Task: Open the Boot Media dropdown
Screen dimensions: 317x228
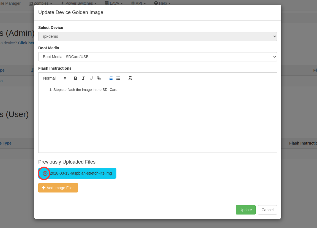Action: click(x=157, y=57)
